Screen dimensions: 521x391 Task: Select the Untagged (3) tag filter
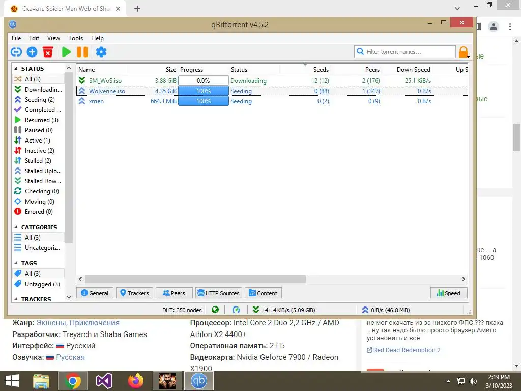(x=39, y=284)
